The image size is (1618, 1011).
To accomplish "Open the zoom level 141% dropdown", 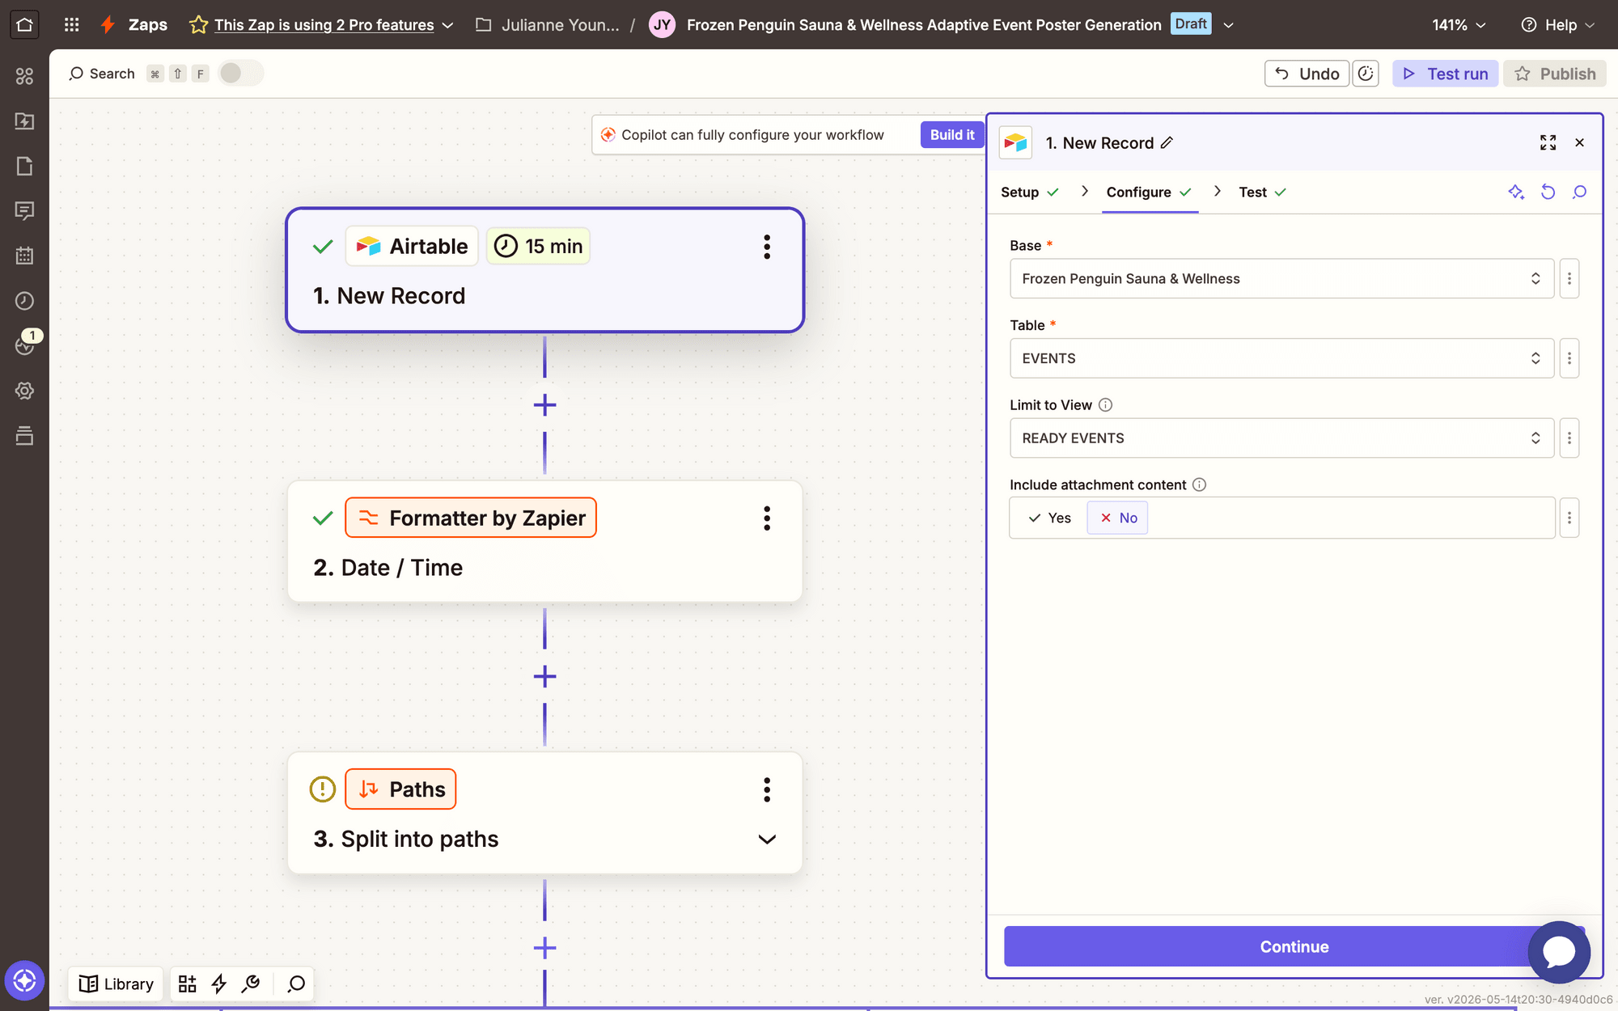I will (1459, 25).
